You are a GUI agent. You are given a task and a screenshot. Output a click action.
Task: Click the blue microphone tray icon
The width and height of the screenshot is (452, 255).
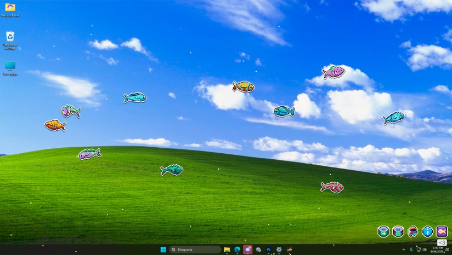(411, 250)
